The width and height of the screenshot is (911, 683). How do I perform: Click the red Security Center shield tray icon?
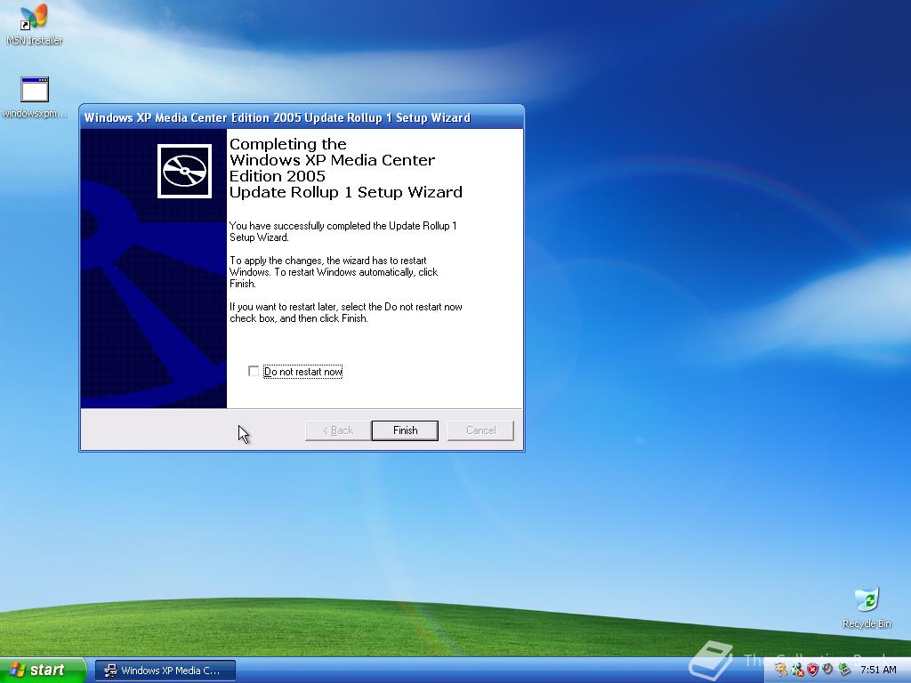812,669
